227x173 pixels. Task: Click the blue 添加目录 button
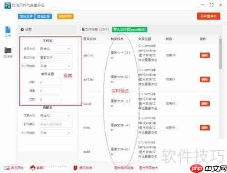44,16
